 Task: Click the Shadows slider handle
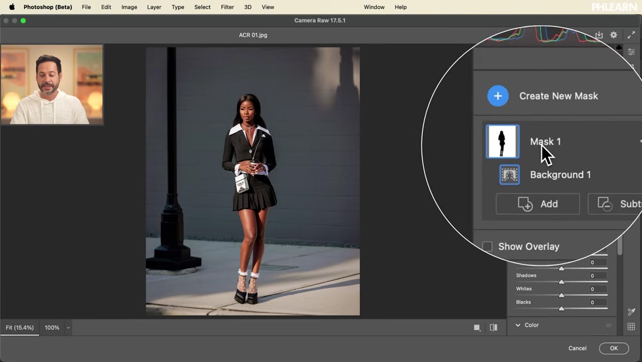pos(561,282)
